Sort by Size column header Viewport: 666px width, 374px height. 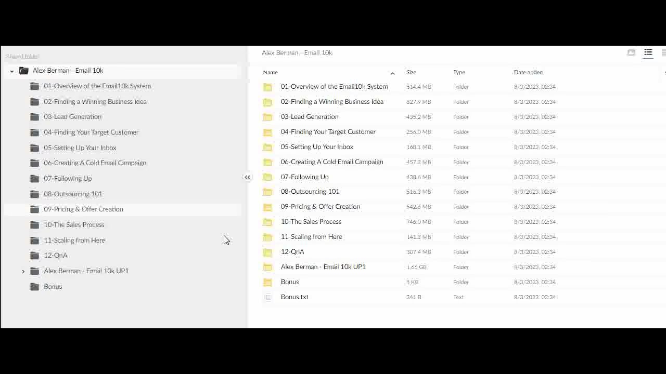pyautogui.click(x=411, y=72)
